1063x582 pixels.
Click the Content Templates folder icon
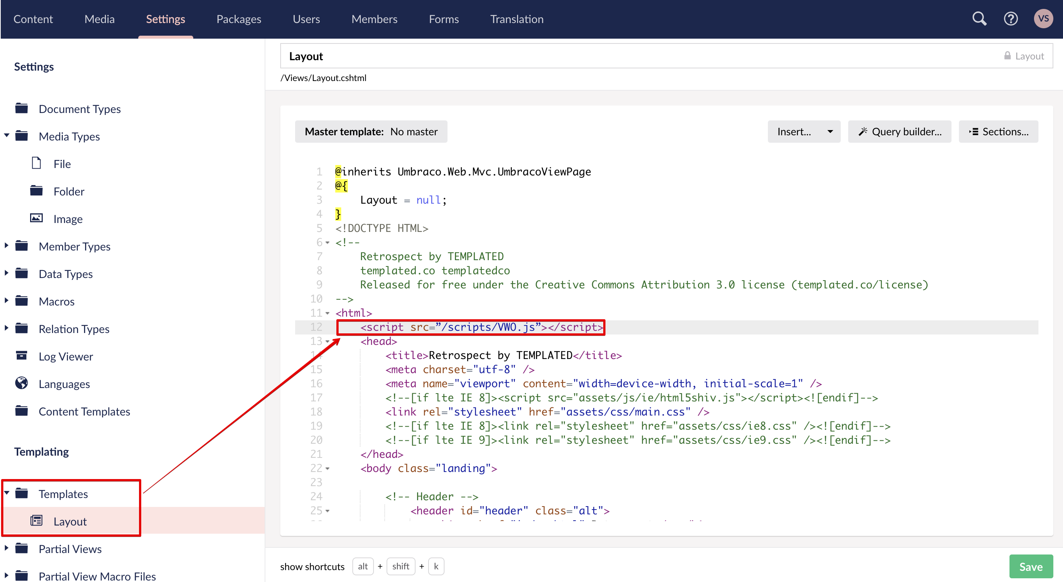22,411
